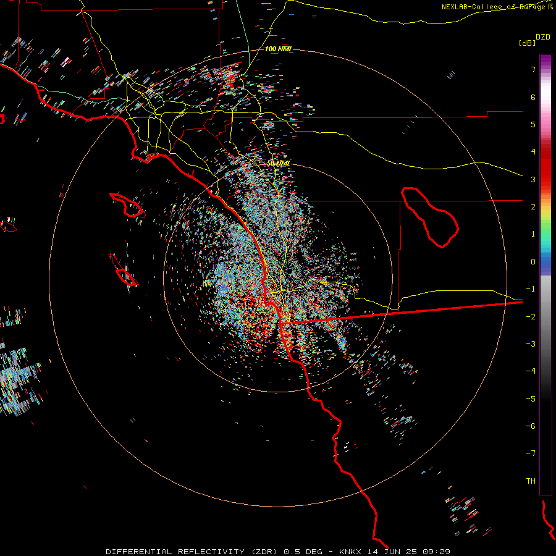556x556 pixels.
Task: Click the 5 dB value on color scale
Action: point(533,124)
